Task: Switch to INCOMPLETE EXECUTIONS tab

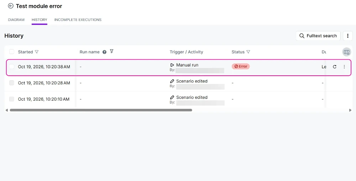Action: click(x=78, y=20)
